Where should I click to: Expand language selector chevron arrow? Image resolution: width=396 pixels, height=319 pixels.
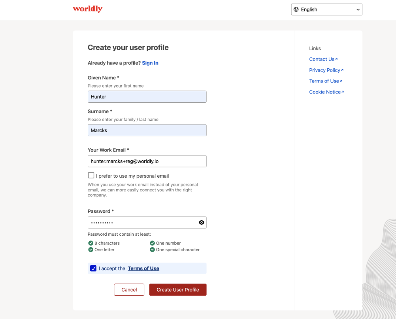click(x=358, y=9)
